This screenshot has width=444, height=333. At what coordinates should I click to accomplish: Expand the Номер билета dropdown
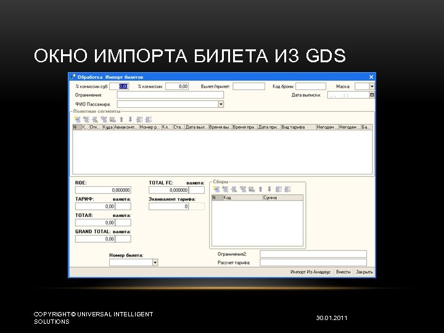click(x=155, y=263)
